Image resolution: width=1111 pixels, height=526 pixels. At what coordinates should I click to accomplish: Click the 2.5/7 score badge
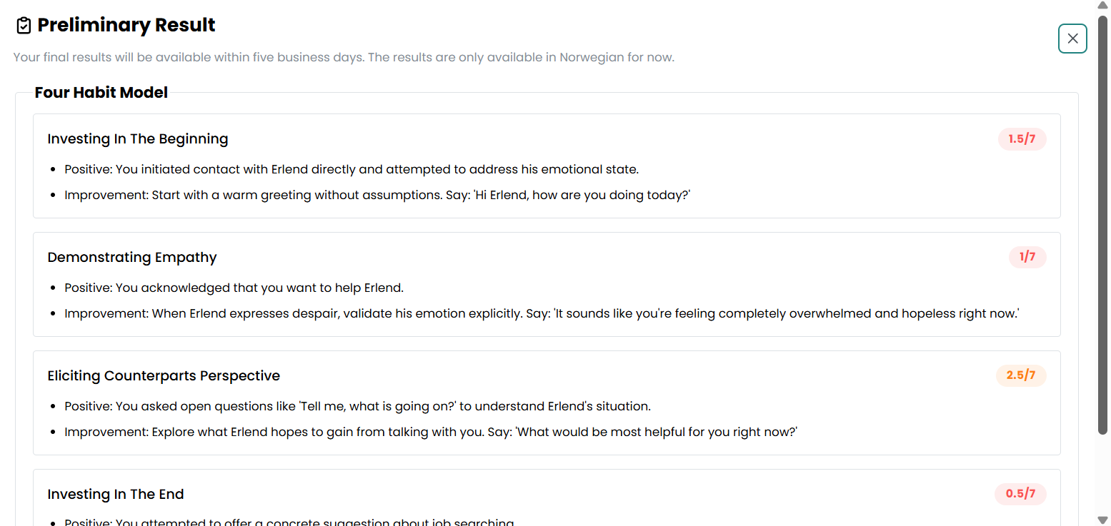click(x=1021, y=375)
